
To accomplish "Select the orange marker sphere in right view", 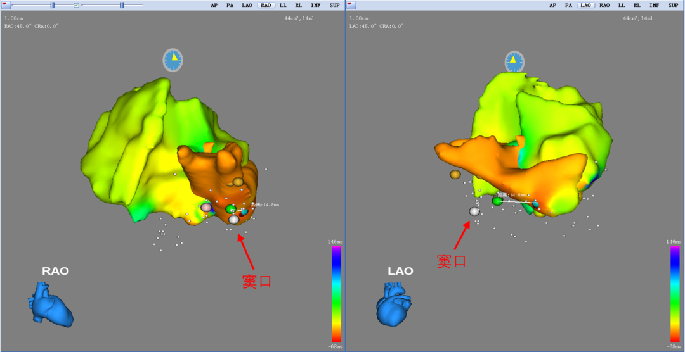I will 455,174.
